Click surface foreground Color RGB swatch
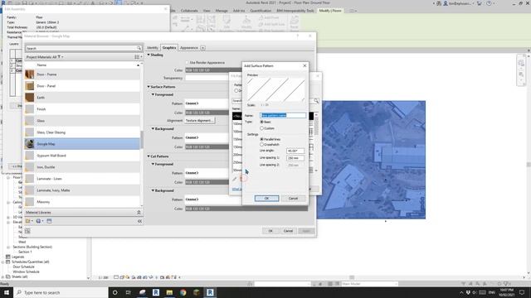The image size is (531, 298). point(207,113)
